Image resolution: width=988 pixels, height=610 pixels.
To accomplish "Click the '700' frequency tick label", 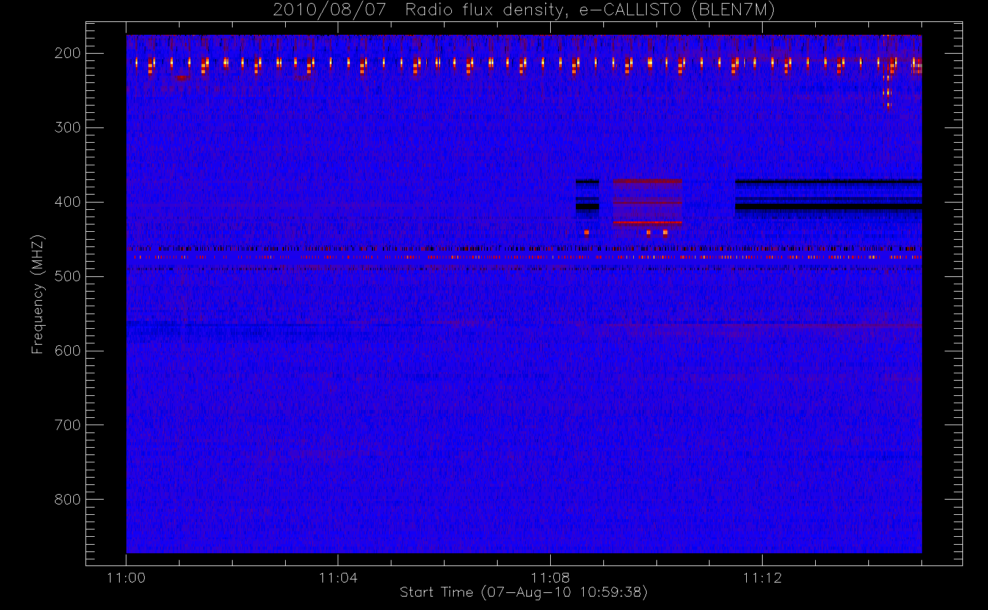I will (68, 425).
